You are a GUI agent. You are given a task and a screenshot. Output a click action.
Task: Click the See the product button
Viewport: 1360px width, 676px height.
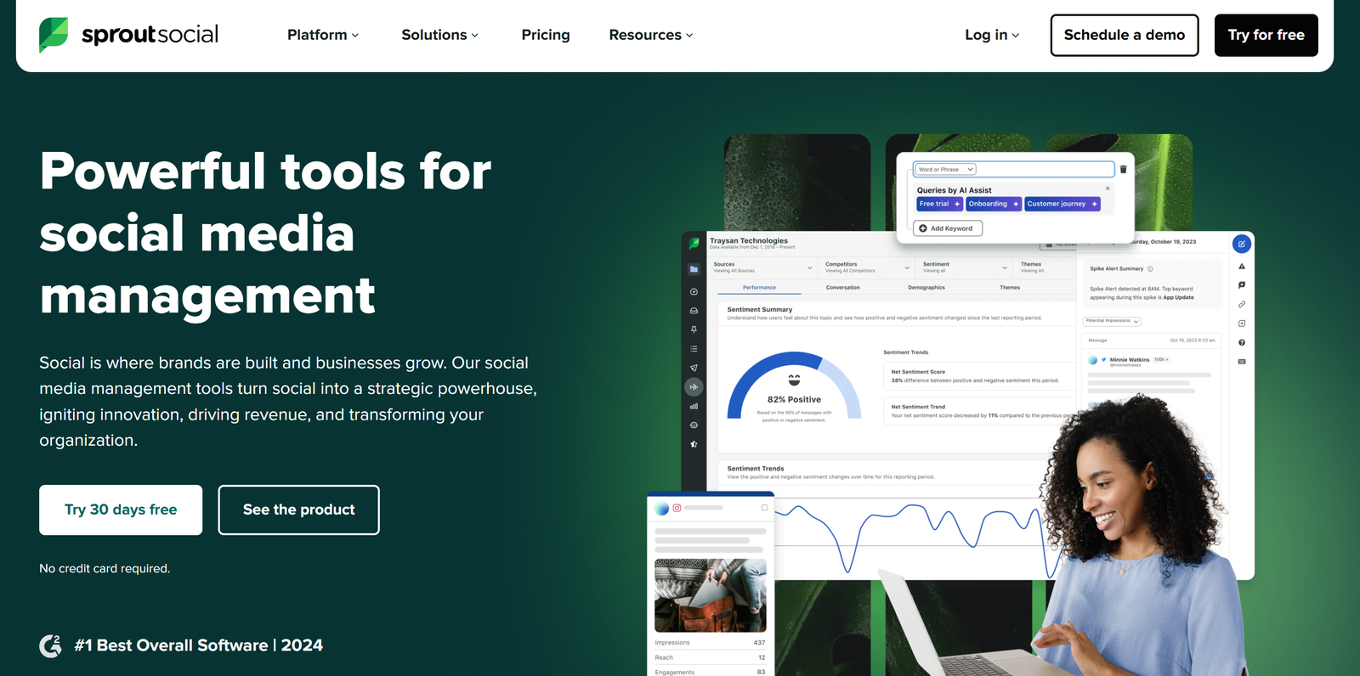[298, 510]
